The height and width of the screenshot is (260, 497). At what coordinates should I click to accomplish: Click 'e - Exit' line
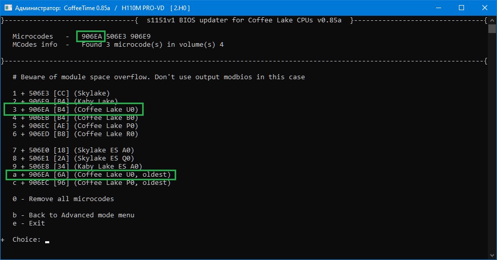pyautogui.click(x=29, y=223)
